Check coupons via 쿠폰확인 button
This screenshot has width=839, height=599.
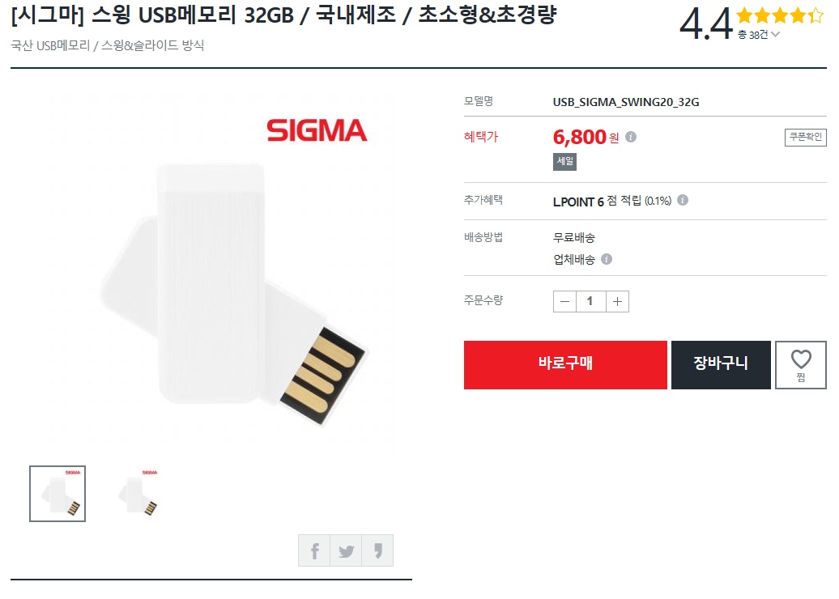pyautogui.click(x=805, y=137)
